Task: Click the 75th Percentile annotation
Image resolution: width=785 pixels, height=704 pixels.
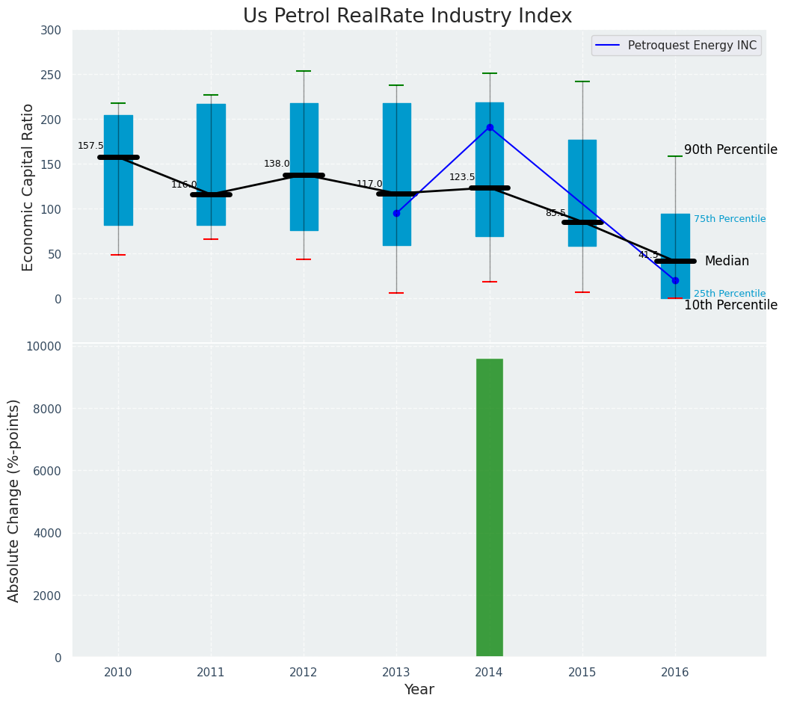Action: coord(729,219)
